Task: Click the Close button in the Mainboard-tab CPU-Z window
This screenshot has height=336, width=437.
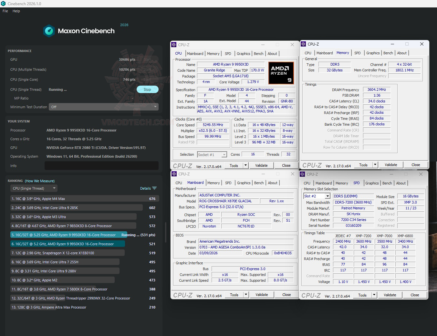Action: click(286, 295)
